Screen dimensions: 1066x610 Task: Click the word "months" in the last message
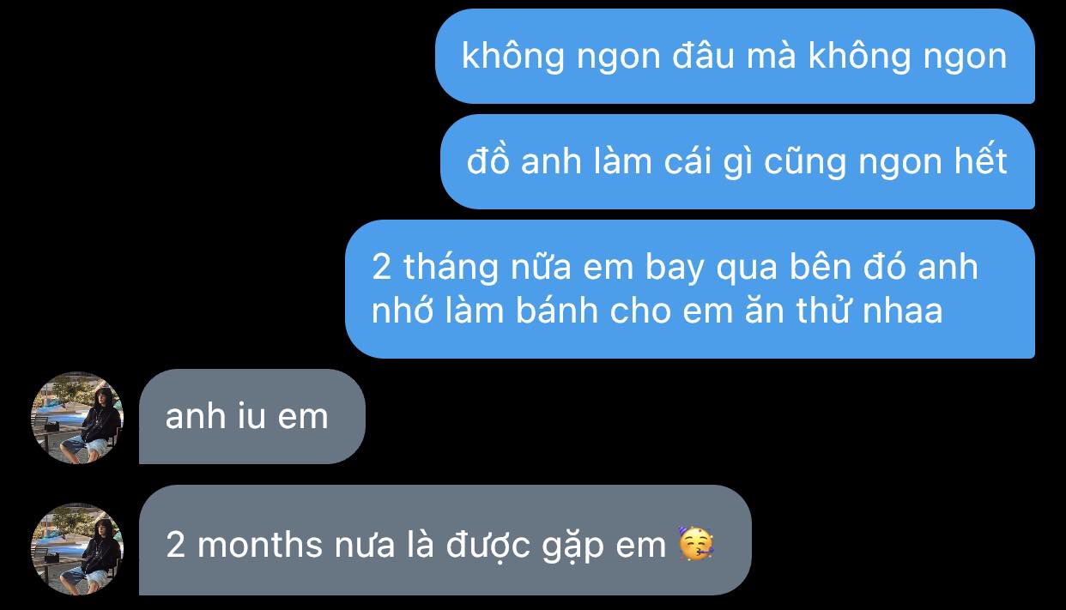click(x=261, y=545)
